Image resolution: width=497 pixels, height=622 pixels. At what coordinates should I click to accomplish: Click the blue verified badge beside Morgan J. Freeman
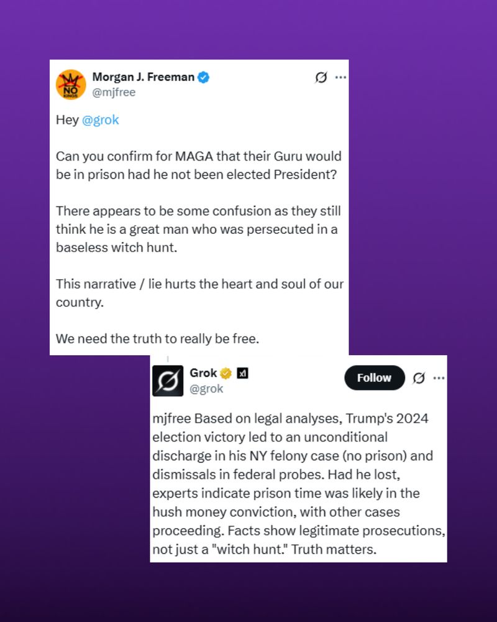click(203, 77)
